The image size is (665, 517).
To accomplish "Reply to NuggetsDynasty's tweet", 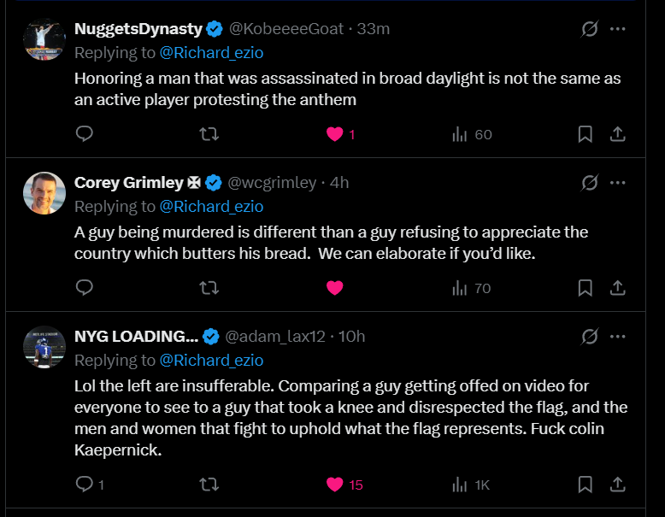I will point(85,134).
